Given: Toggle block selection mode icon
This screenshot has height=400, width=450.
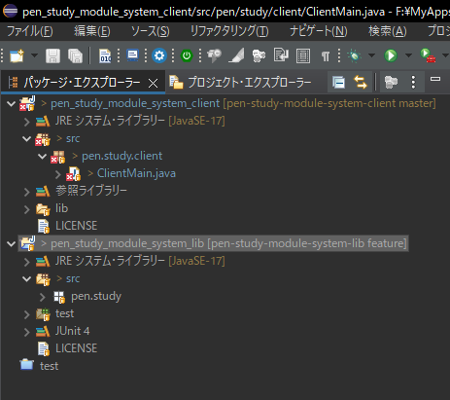Looking at the screenshot, I should (x=303, y=55).
